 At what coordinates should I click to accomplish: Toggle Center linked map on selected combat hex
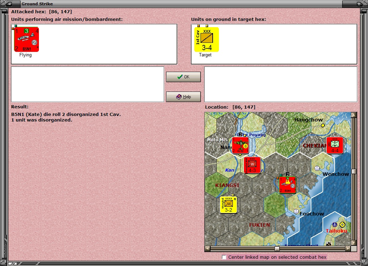[x=224, y=257]
